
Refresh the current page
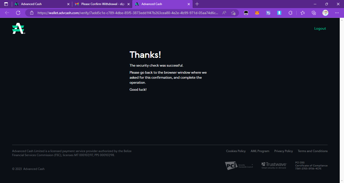tap(18, 13)
